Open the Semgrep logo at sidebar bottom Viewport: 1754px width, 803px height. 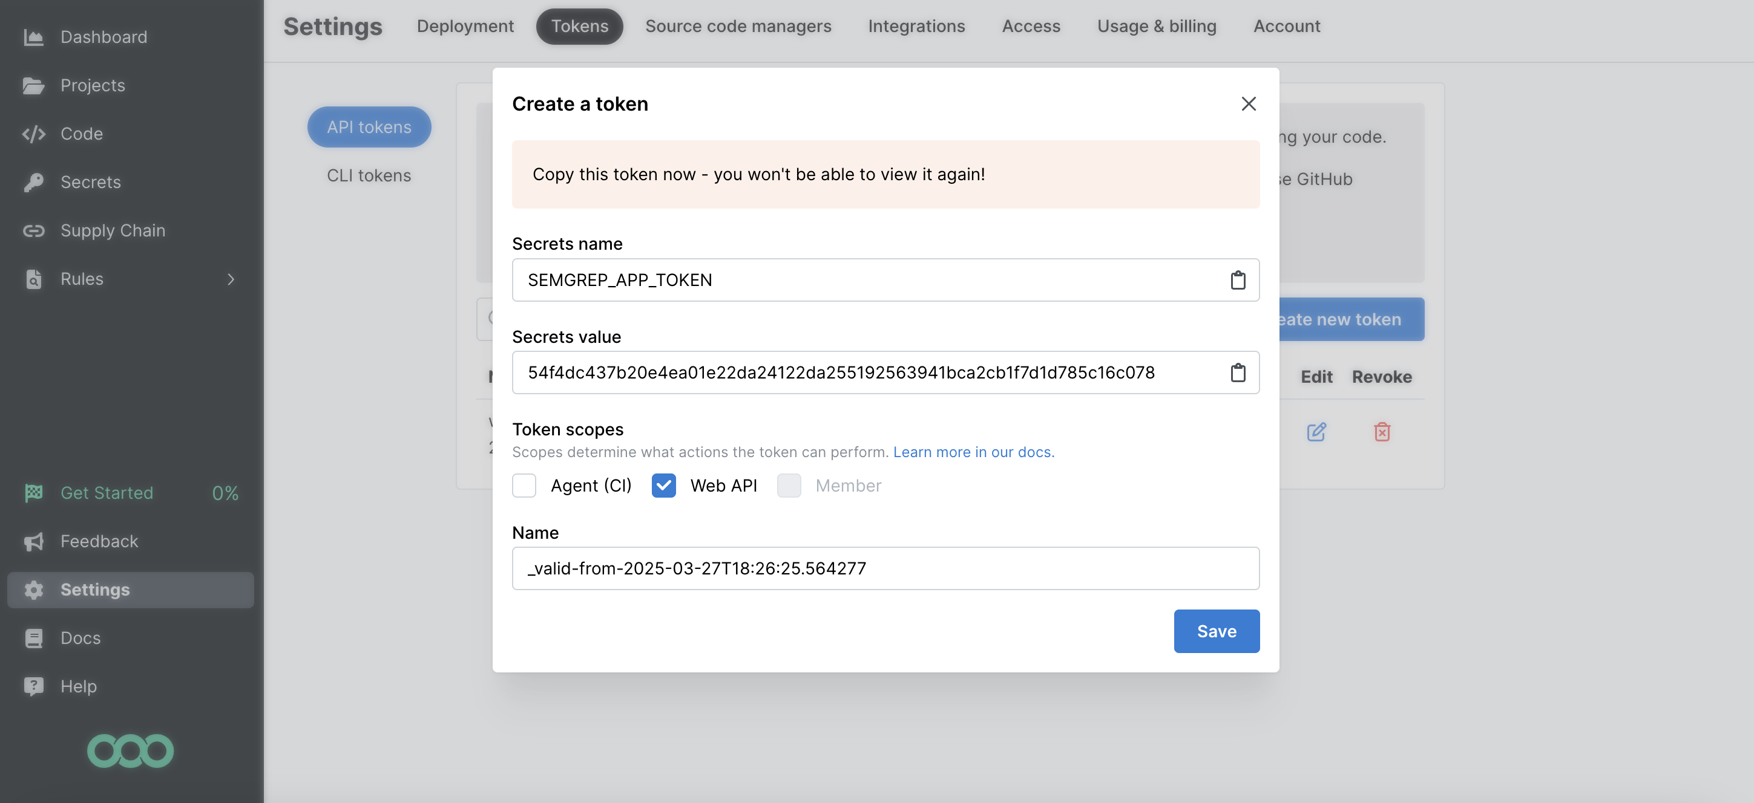tap(130, 750)
